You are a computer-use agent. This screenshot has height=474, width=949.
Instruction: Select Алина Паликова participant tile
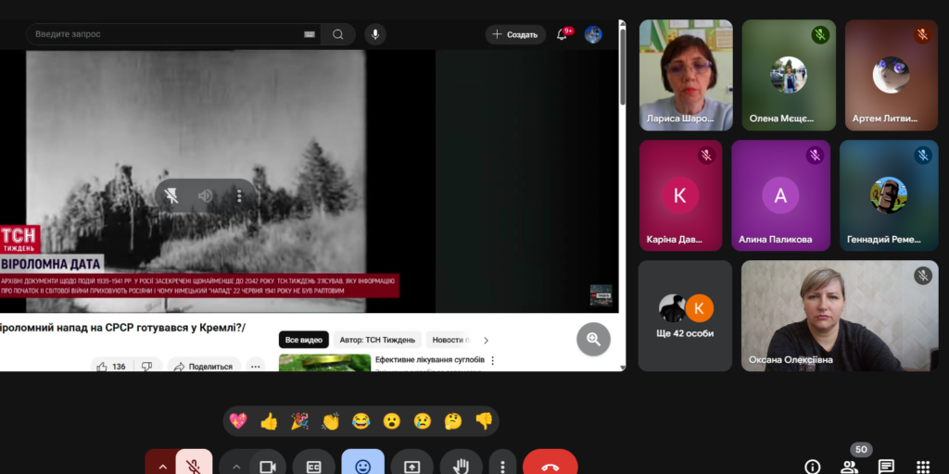pyautogui.click(x=780, y=195)
